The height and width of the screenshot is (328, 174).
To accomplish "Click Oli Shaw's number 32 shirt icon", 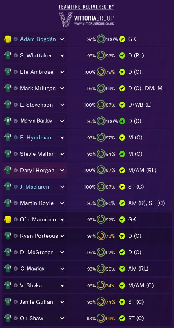I will coord(8,318).
